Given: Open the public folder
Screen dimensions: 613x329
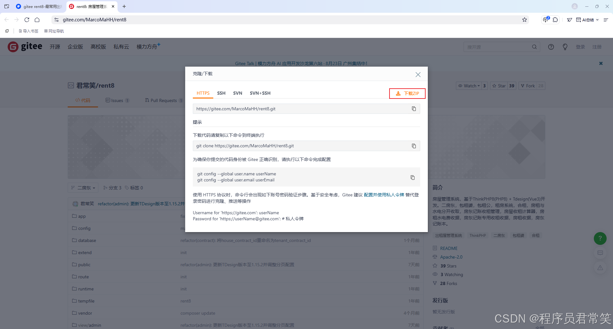Looking at the screenshot, I should [84, 265].
